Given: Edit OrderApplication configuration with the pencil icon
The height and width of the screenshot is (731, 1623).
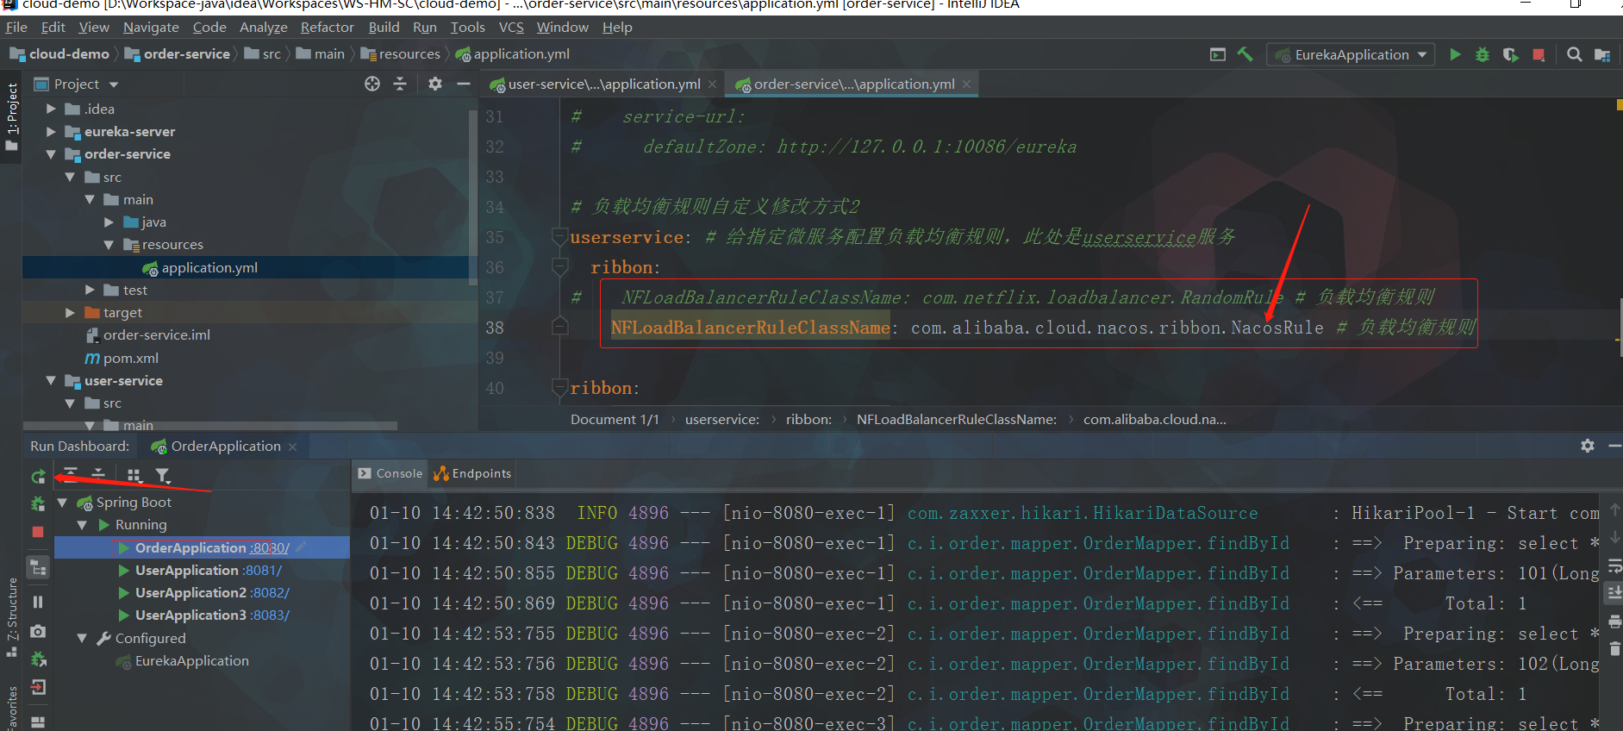Looking at the screenshot, I should (301, 547).
